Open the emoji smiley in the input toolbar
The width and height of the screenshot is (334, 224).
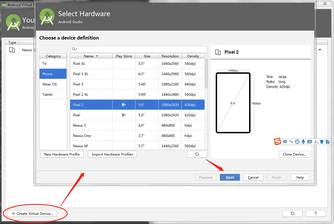[297, 142]
